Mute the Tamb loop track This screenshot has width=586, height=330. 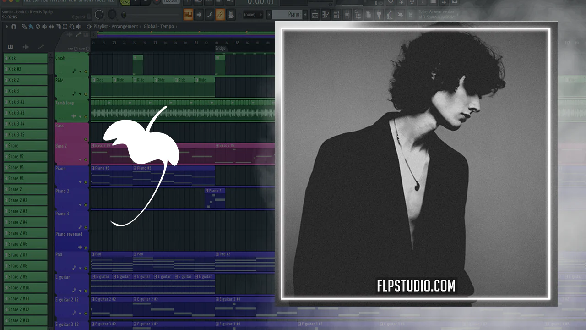click(86, 116)
